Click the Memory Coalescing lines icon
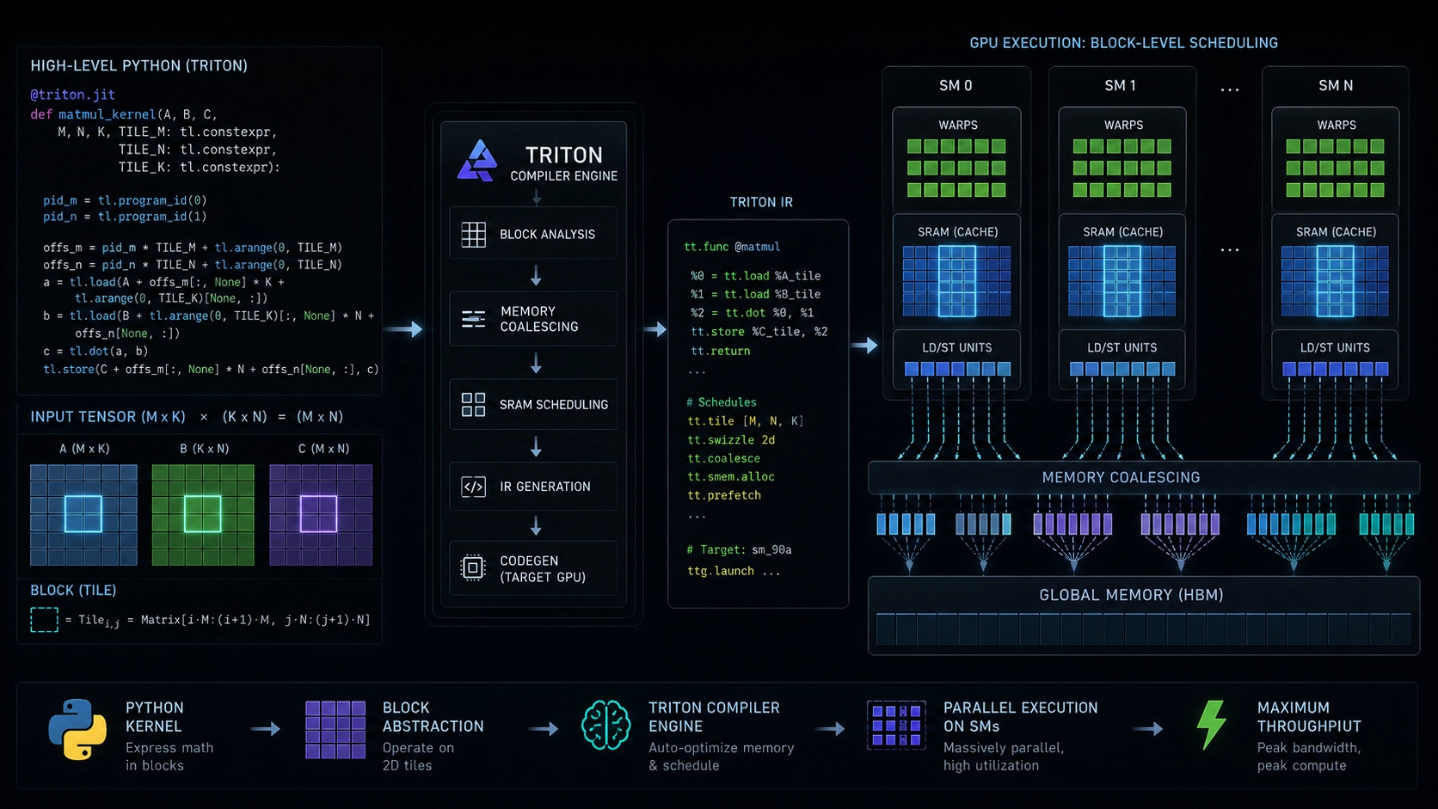 click(474, 319)
